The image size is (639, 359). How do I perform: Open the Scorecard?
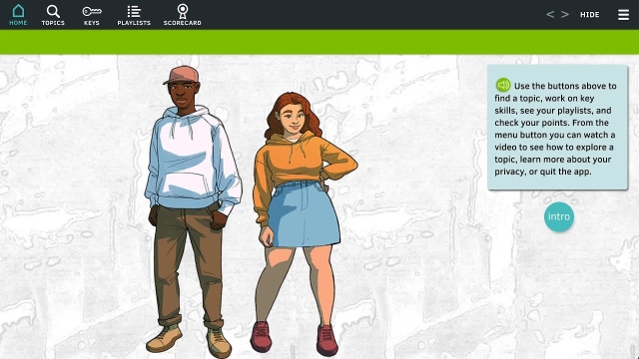tap(182, 15)
